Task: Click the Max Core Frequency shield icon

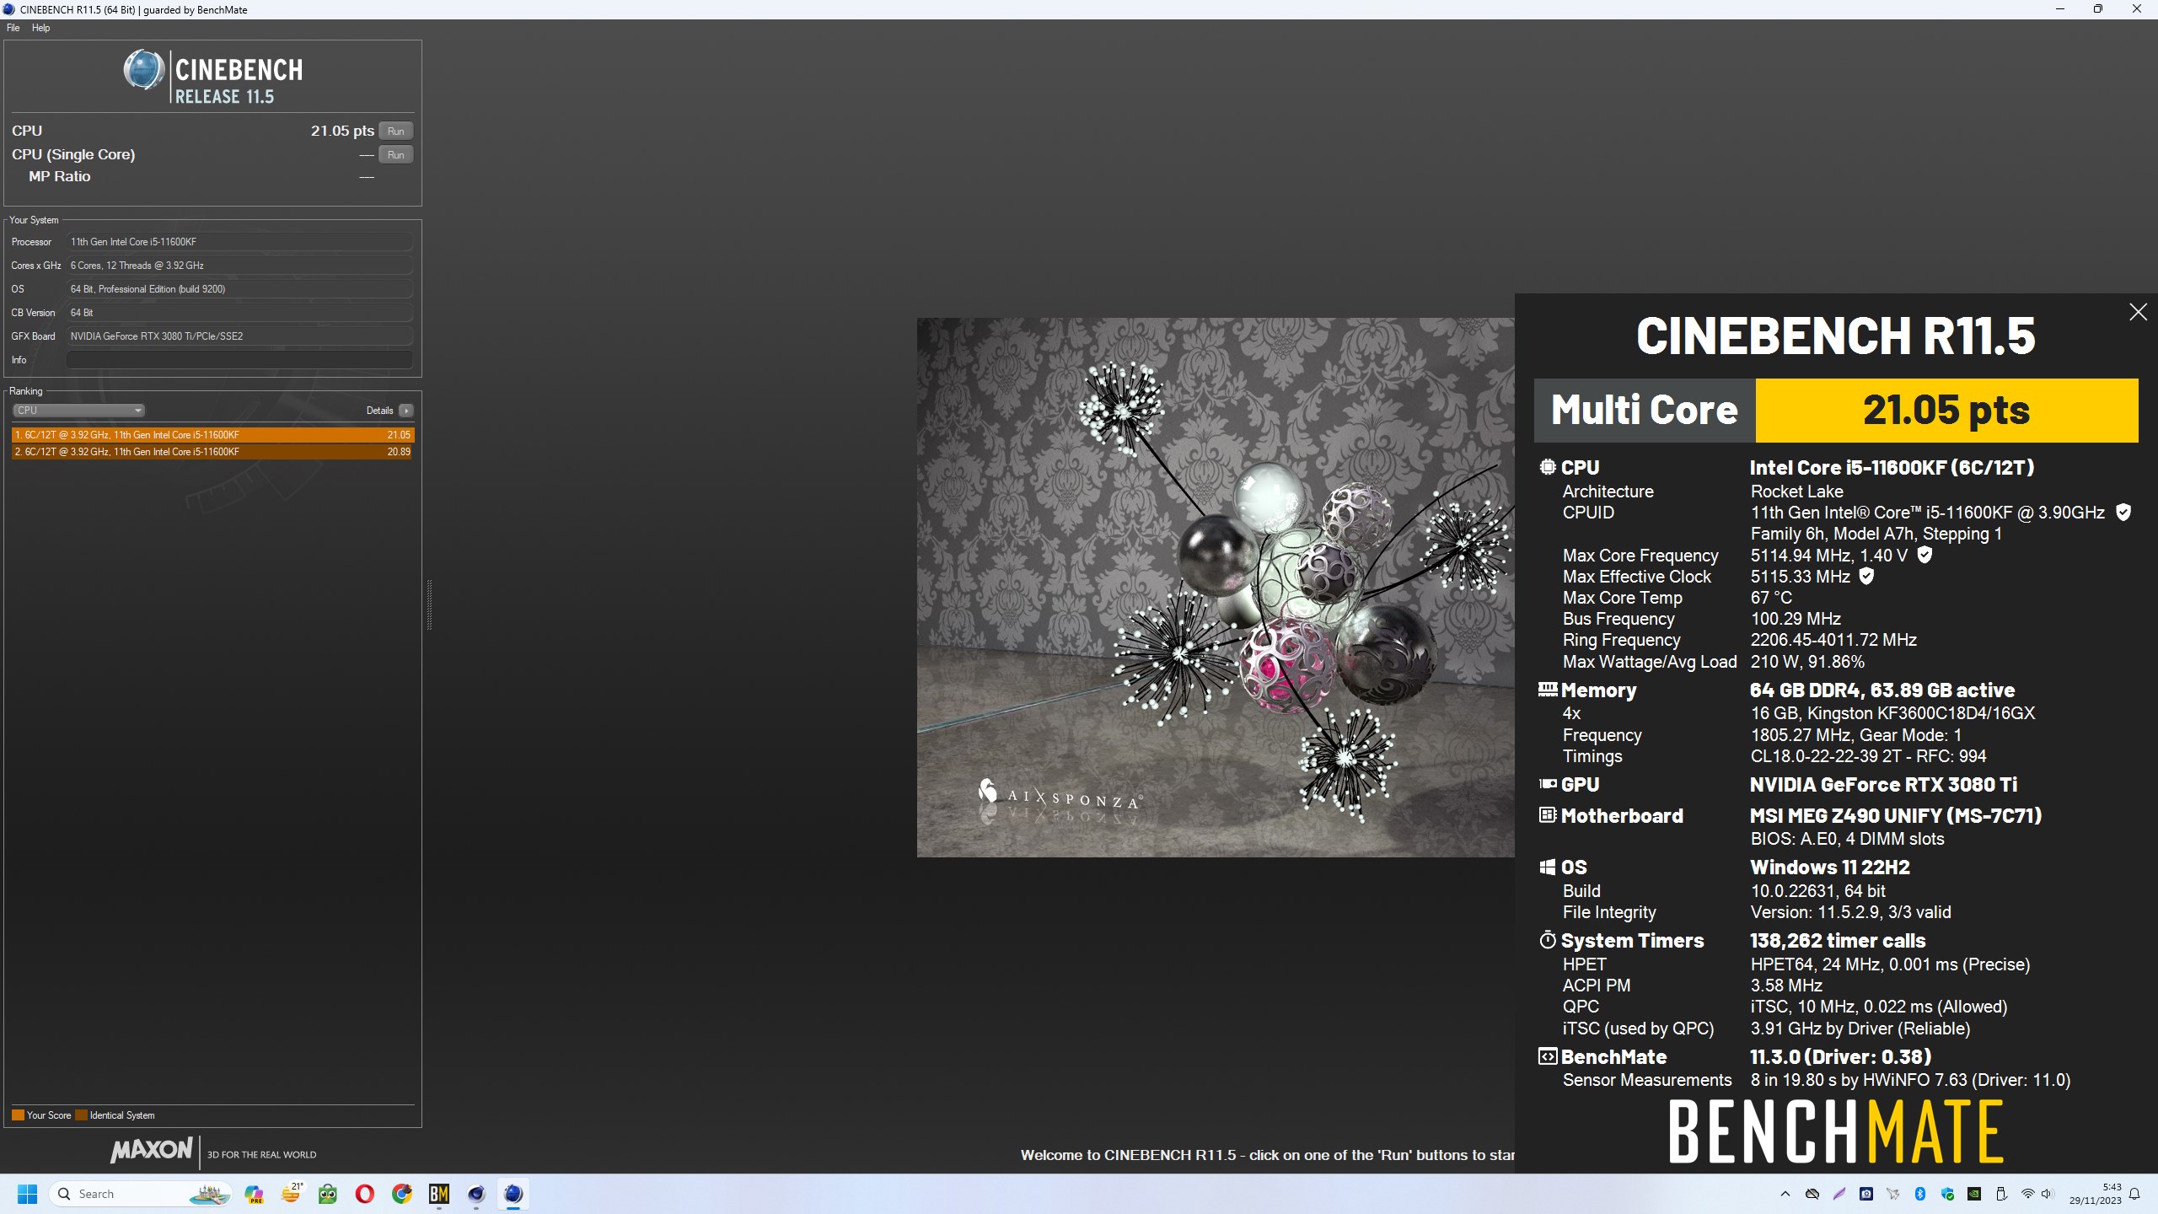Action: (1924, 555)
